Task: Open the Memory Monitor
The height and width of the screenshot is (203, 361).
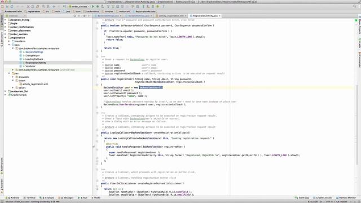Action: coord(346,198)
